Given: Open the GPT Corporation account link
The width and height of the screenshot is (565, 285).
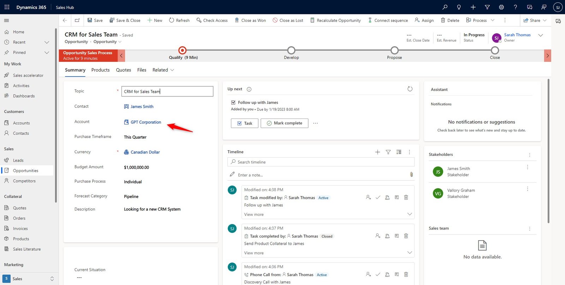Looking at the screenshot, I should [146, 122].
